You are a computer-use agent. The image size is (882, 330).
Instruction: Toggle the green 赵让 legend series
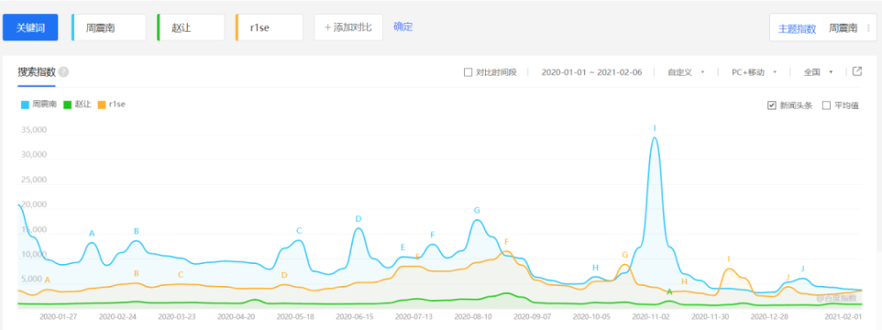[77, 105]
